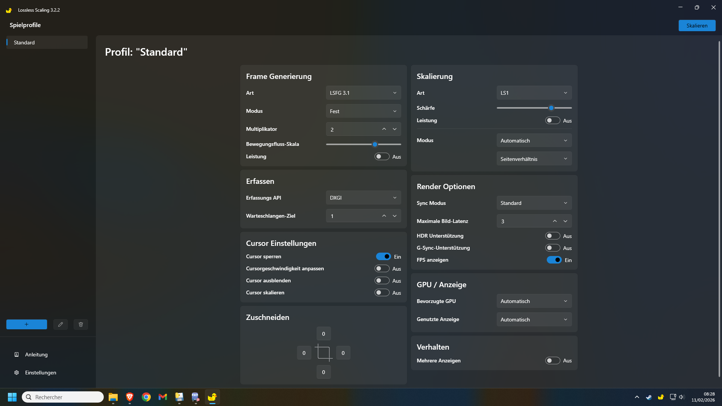The width and height of the screenshot is (722, 406).
Task: Open the Seitenverhältnis dropdown
Action: point(534,159)
